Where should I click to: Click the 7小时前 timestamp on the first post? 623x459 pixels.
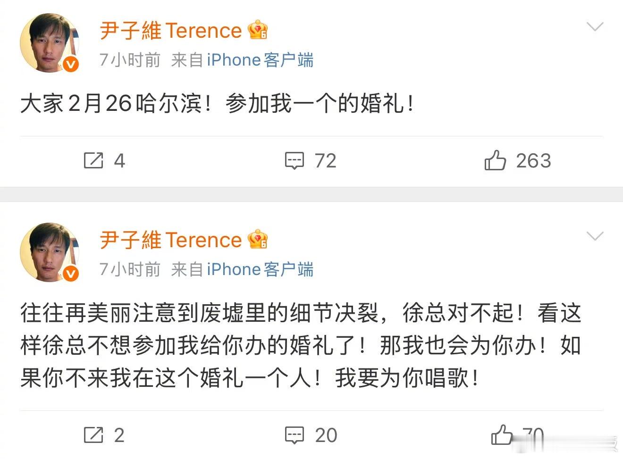coord(129,59)
